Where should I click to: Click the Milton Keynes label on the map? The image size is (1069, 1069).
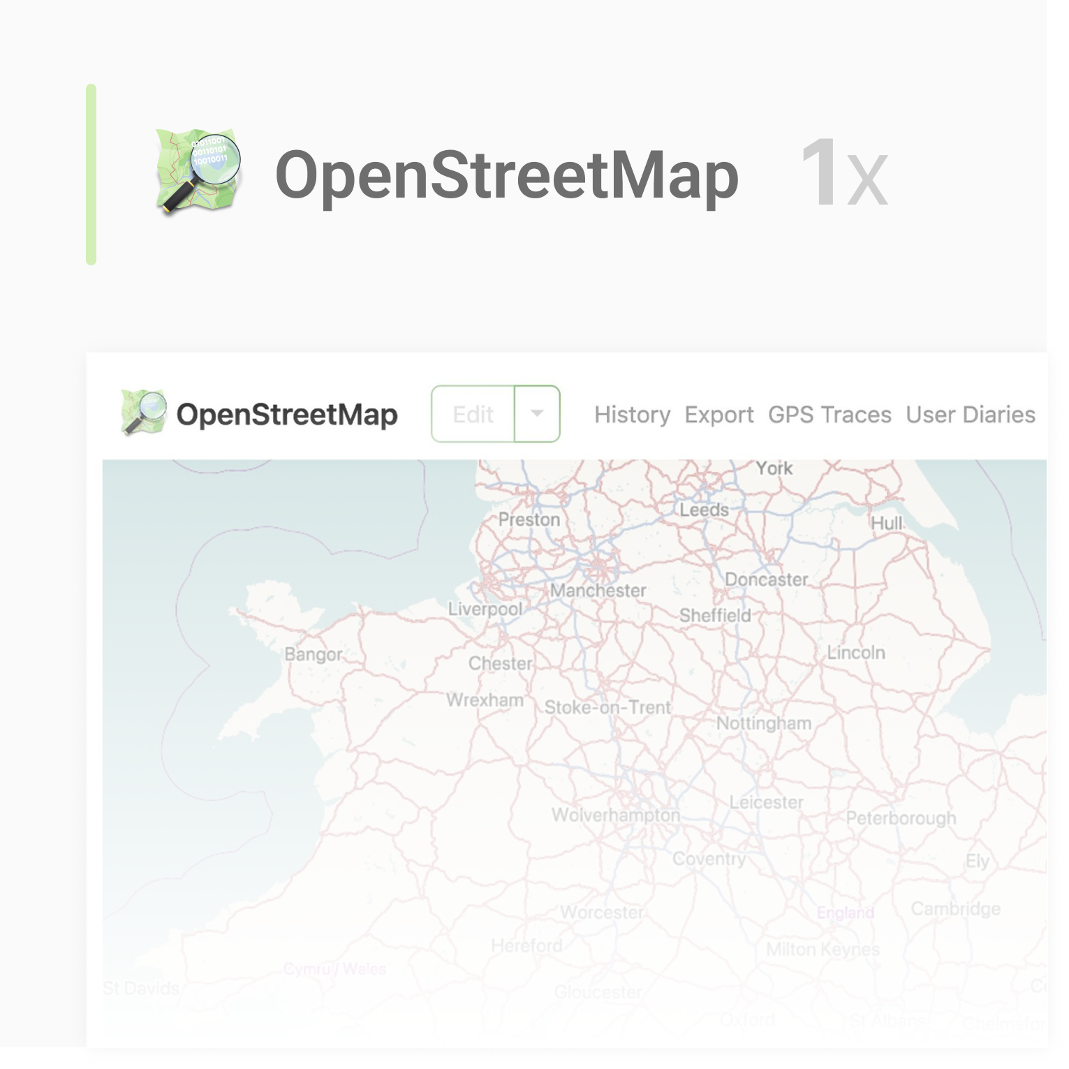(823, 950)
